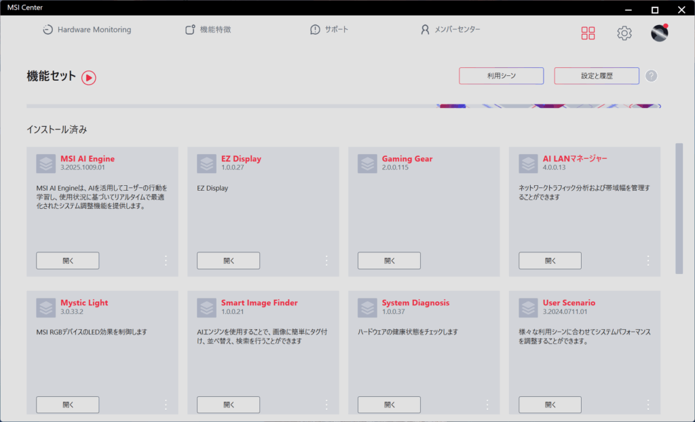The image size is (695, 422).
Task: Open User Scenario with 開く button
Action: coord(550,405)
